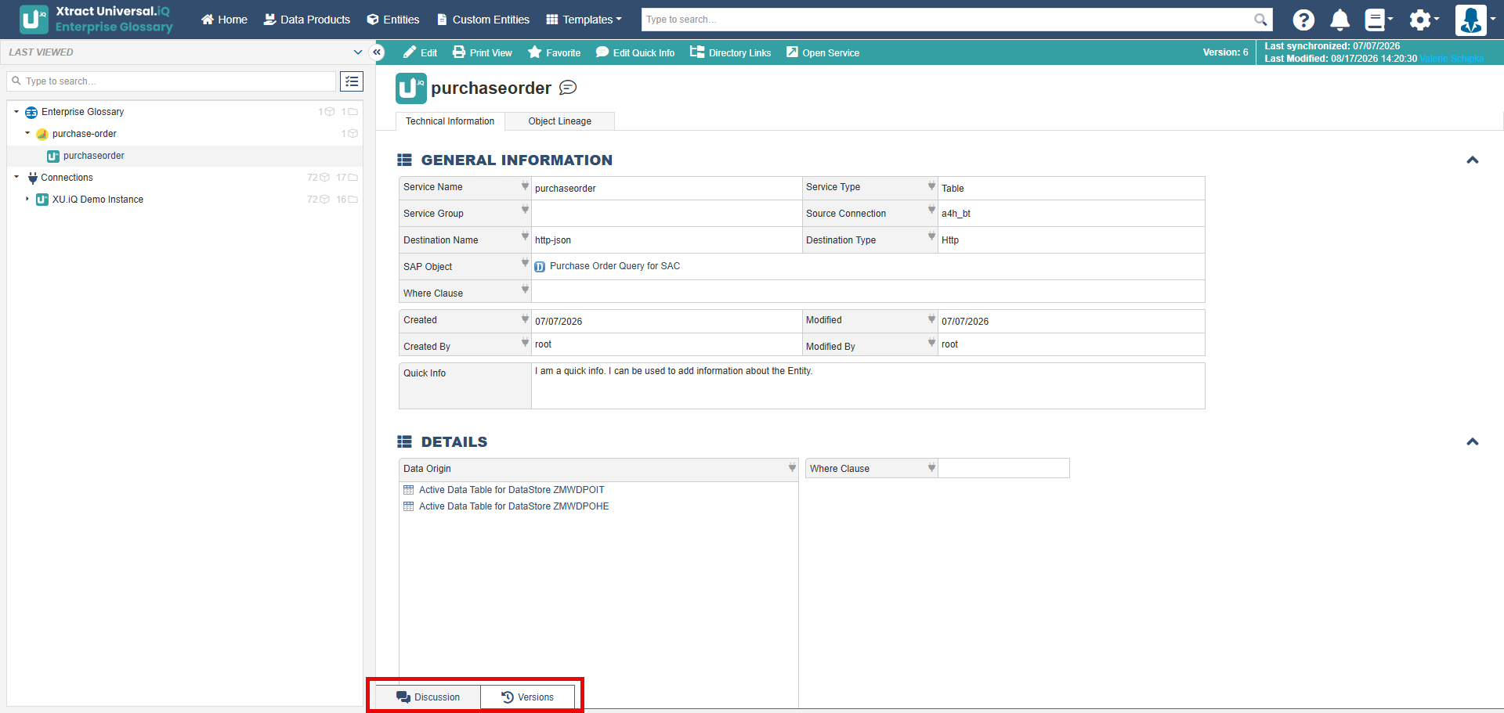Expand the XU.iQ Demo Instance node
Viewport: 1504px width, 713px height.
click(27, 200)
